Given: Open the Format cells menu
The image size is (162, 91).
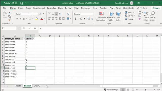Looking at the screenshot, I should [x=130, y=19].
